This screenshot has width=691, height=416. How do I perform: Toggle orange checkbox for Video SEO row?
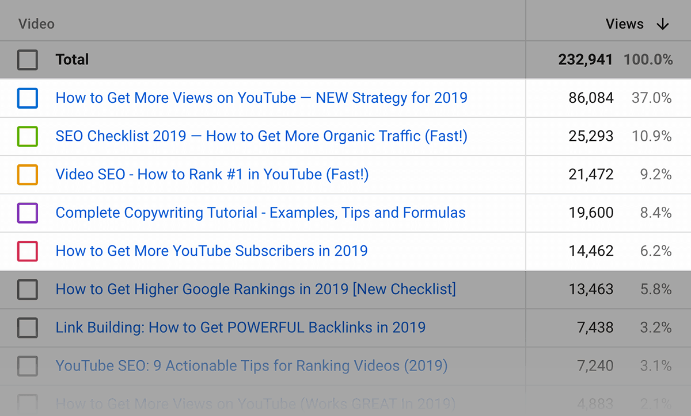(x=28, y=175)
